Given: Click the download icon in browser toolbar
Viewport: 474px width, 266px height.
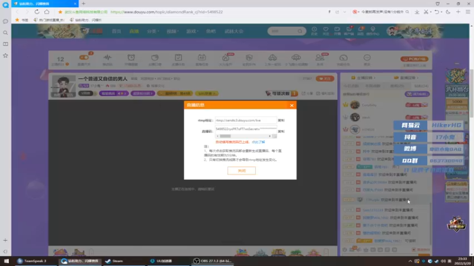Looking at the screenshot, I should pos(417,12).
